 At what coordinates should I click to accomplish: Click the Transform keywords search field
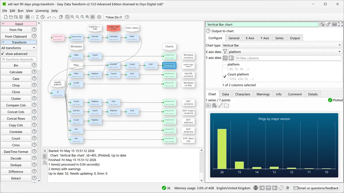click(19, 59)
